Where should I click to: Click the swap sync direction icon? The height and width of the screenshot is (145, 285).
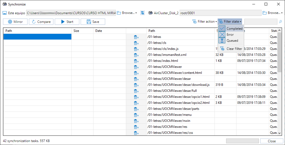coord(142,13)
